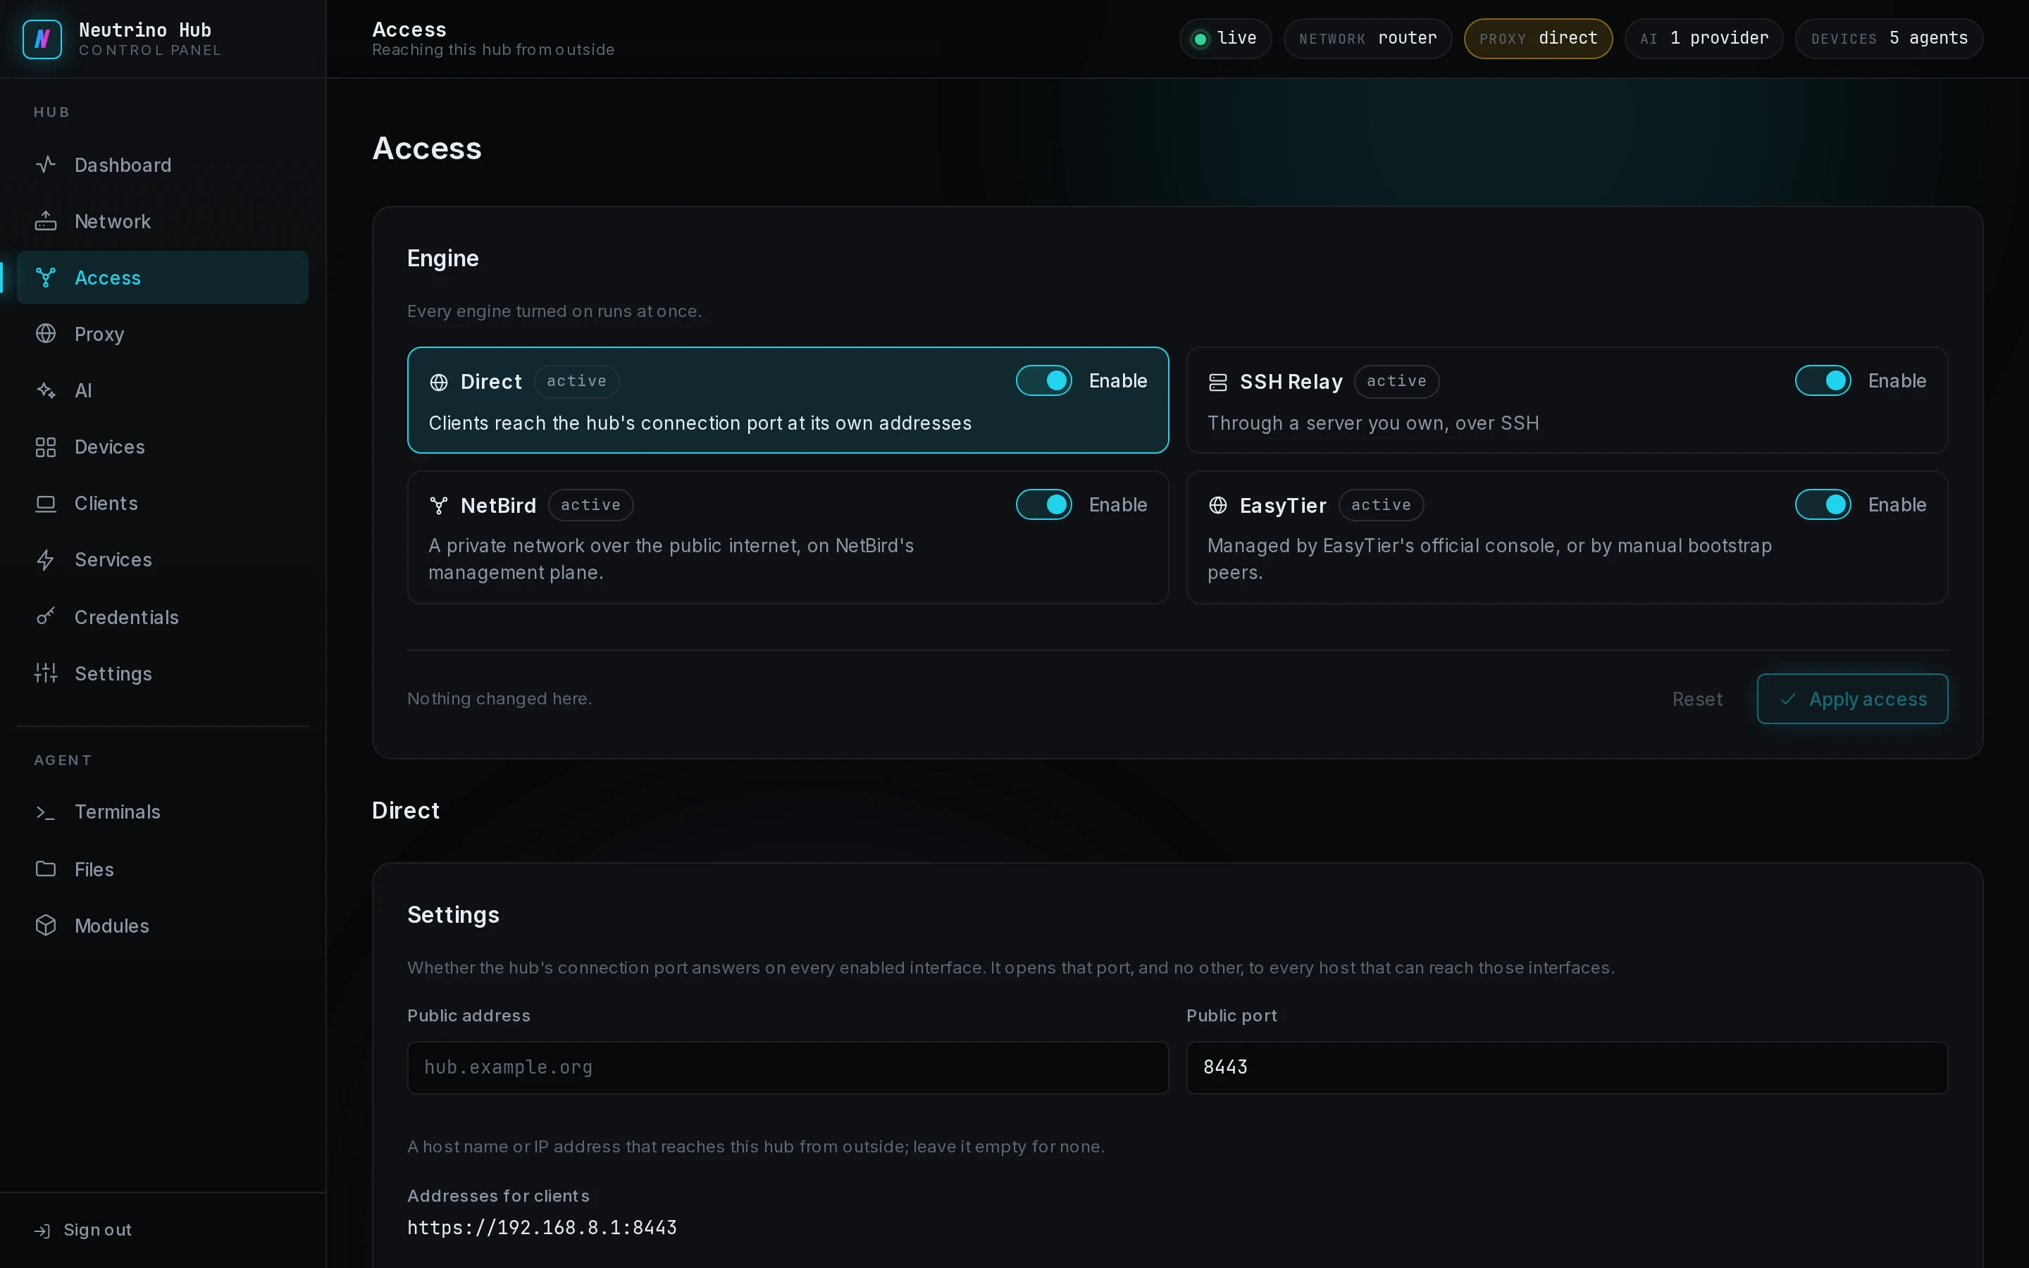Click the Credentials key icon

point(46,616)
